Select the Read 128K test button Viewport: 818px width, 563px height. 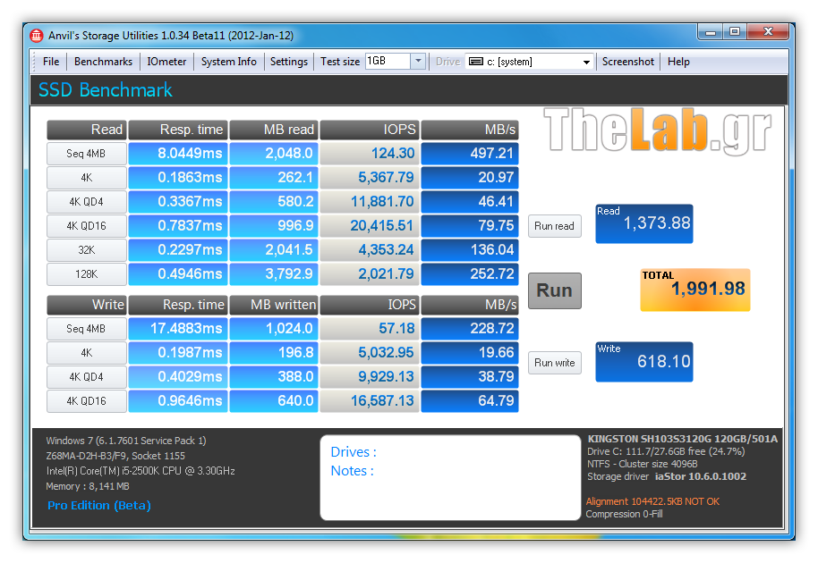coord(86,274)
